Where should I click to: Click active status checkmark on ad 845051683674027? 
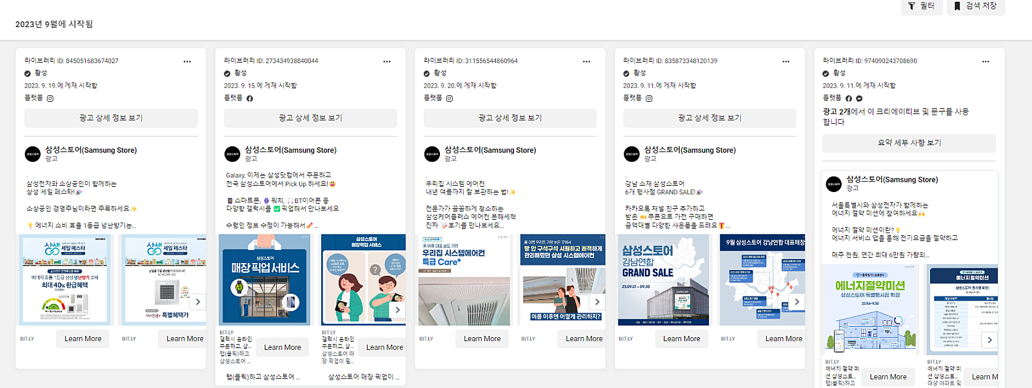28,73
